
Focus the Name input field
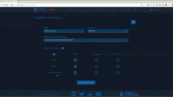pos(64,31)
